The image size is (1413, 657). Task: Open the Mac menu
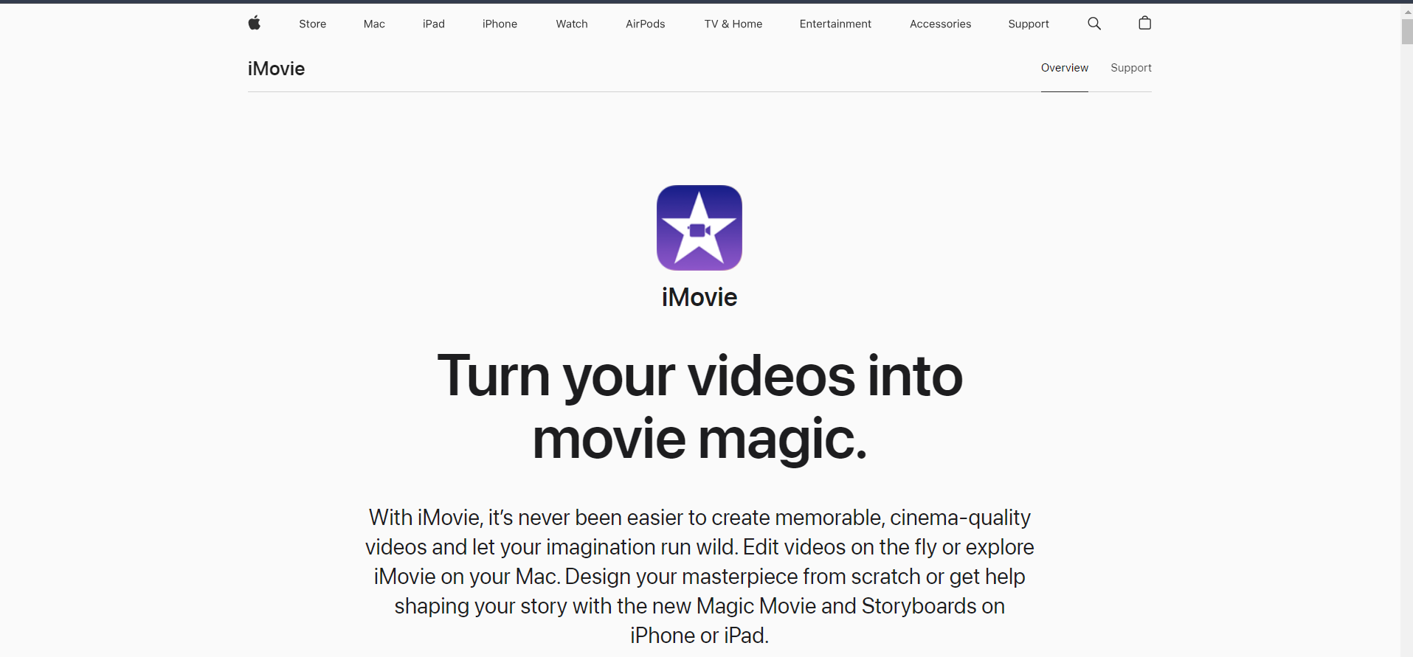click(x=374, y=24)
